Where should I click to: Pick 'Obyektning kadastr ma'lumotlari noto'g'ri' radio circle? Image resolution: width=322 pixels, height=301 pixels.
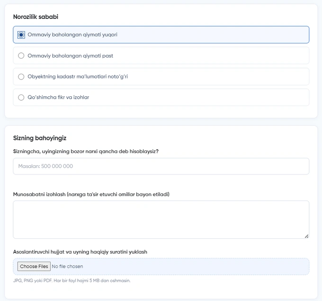click(x=21, y=77)
